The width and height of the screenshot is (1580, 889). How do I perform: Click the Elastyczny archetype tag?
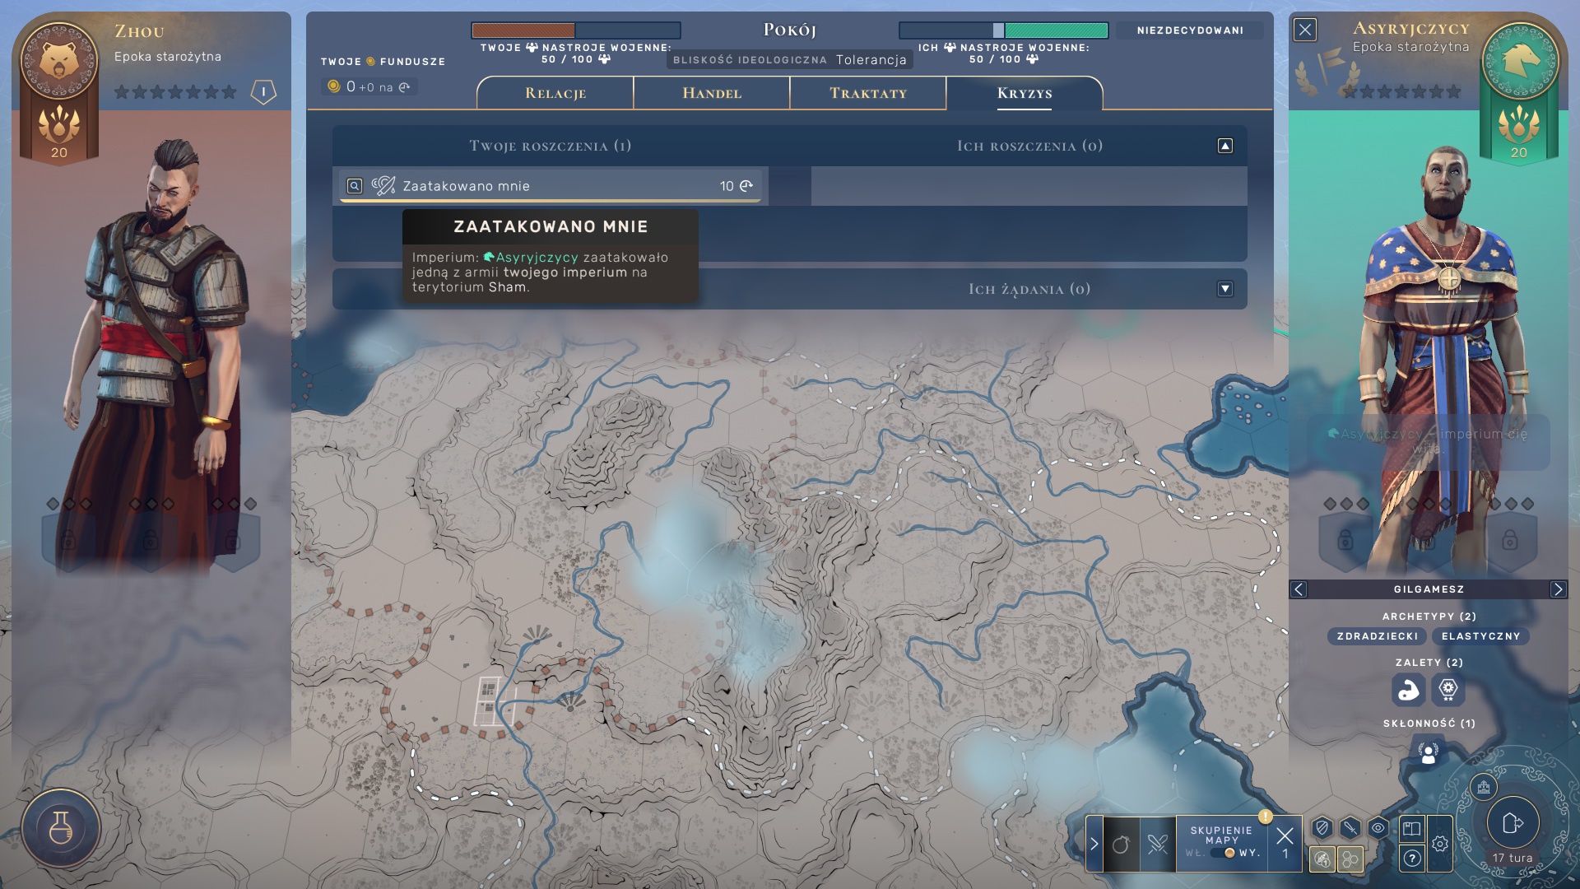(x=1480, y=636)
